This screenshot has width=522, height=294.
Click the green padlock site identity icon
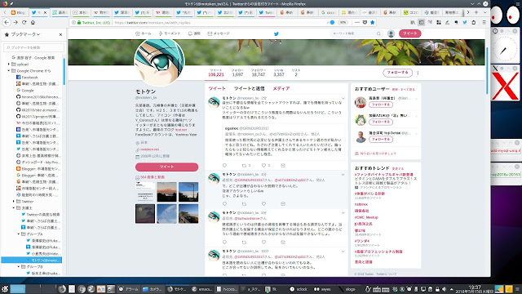[x=79, y=23]
